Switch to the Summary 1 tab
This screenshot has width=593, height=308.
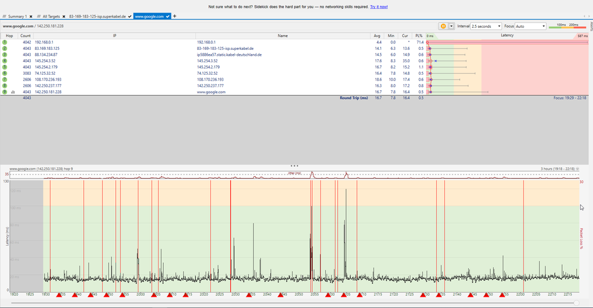16,17
